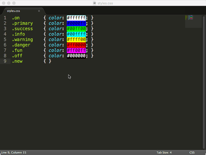Open the CSS syntax selector in the status bar

pyautogui.click(x=192, y=152)
